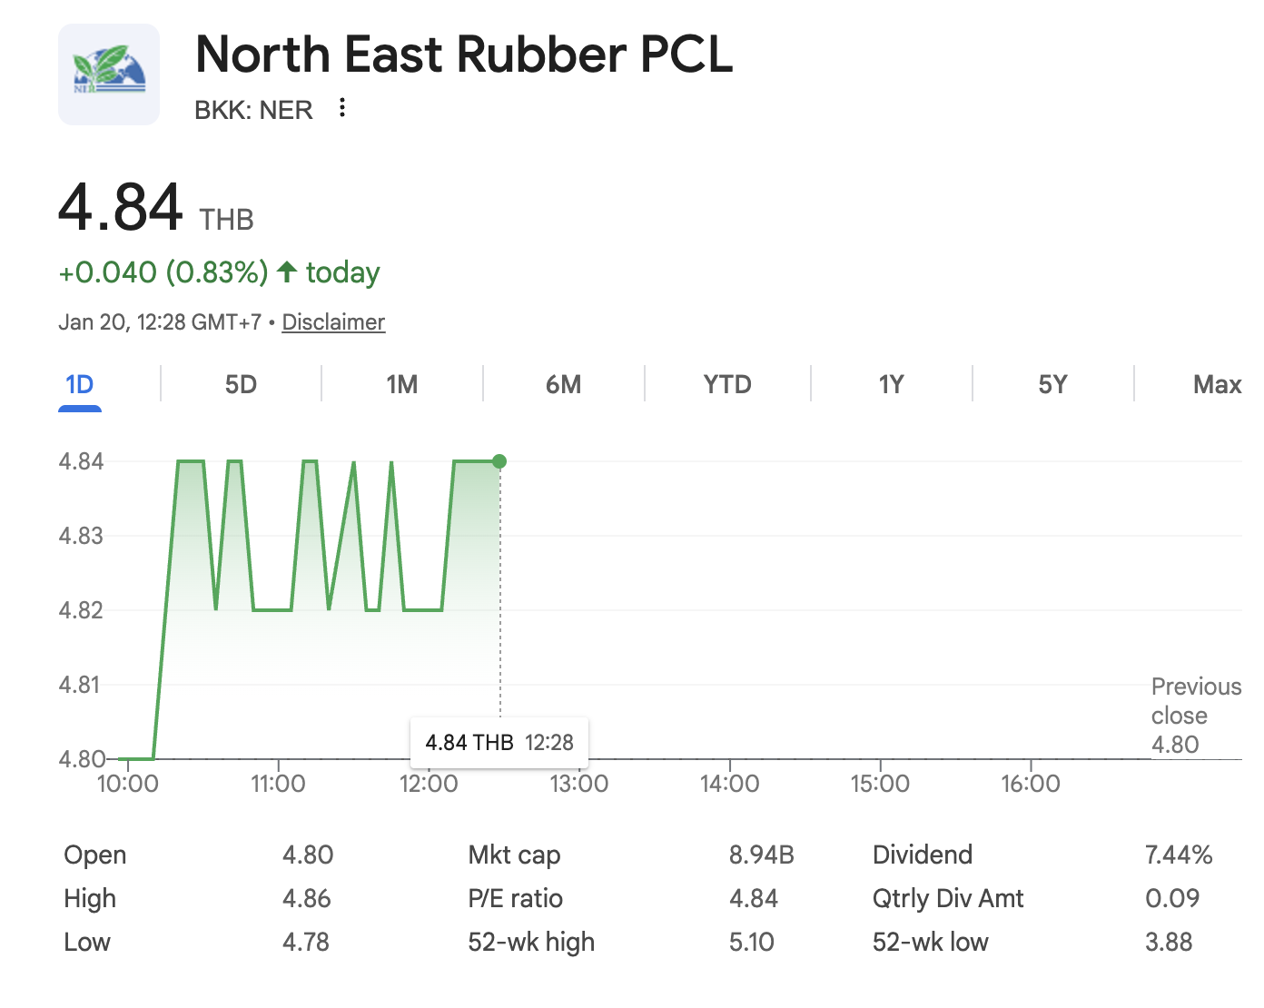Viewport: 1264px width, 1008px height.
Task: Display the 1Y price history
Action: click(891, 384)
